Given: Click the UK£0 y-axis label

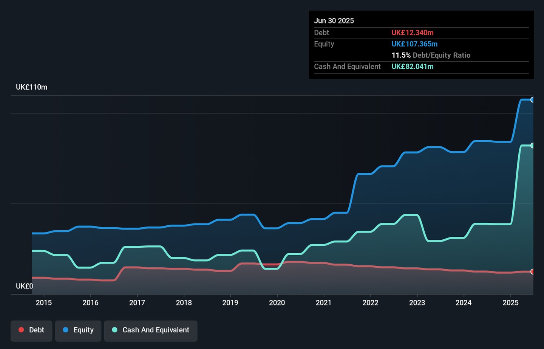Looking at the screenshot, I should tap(25, 286).
